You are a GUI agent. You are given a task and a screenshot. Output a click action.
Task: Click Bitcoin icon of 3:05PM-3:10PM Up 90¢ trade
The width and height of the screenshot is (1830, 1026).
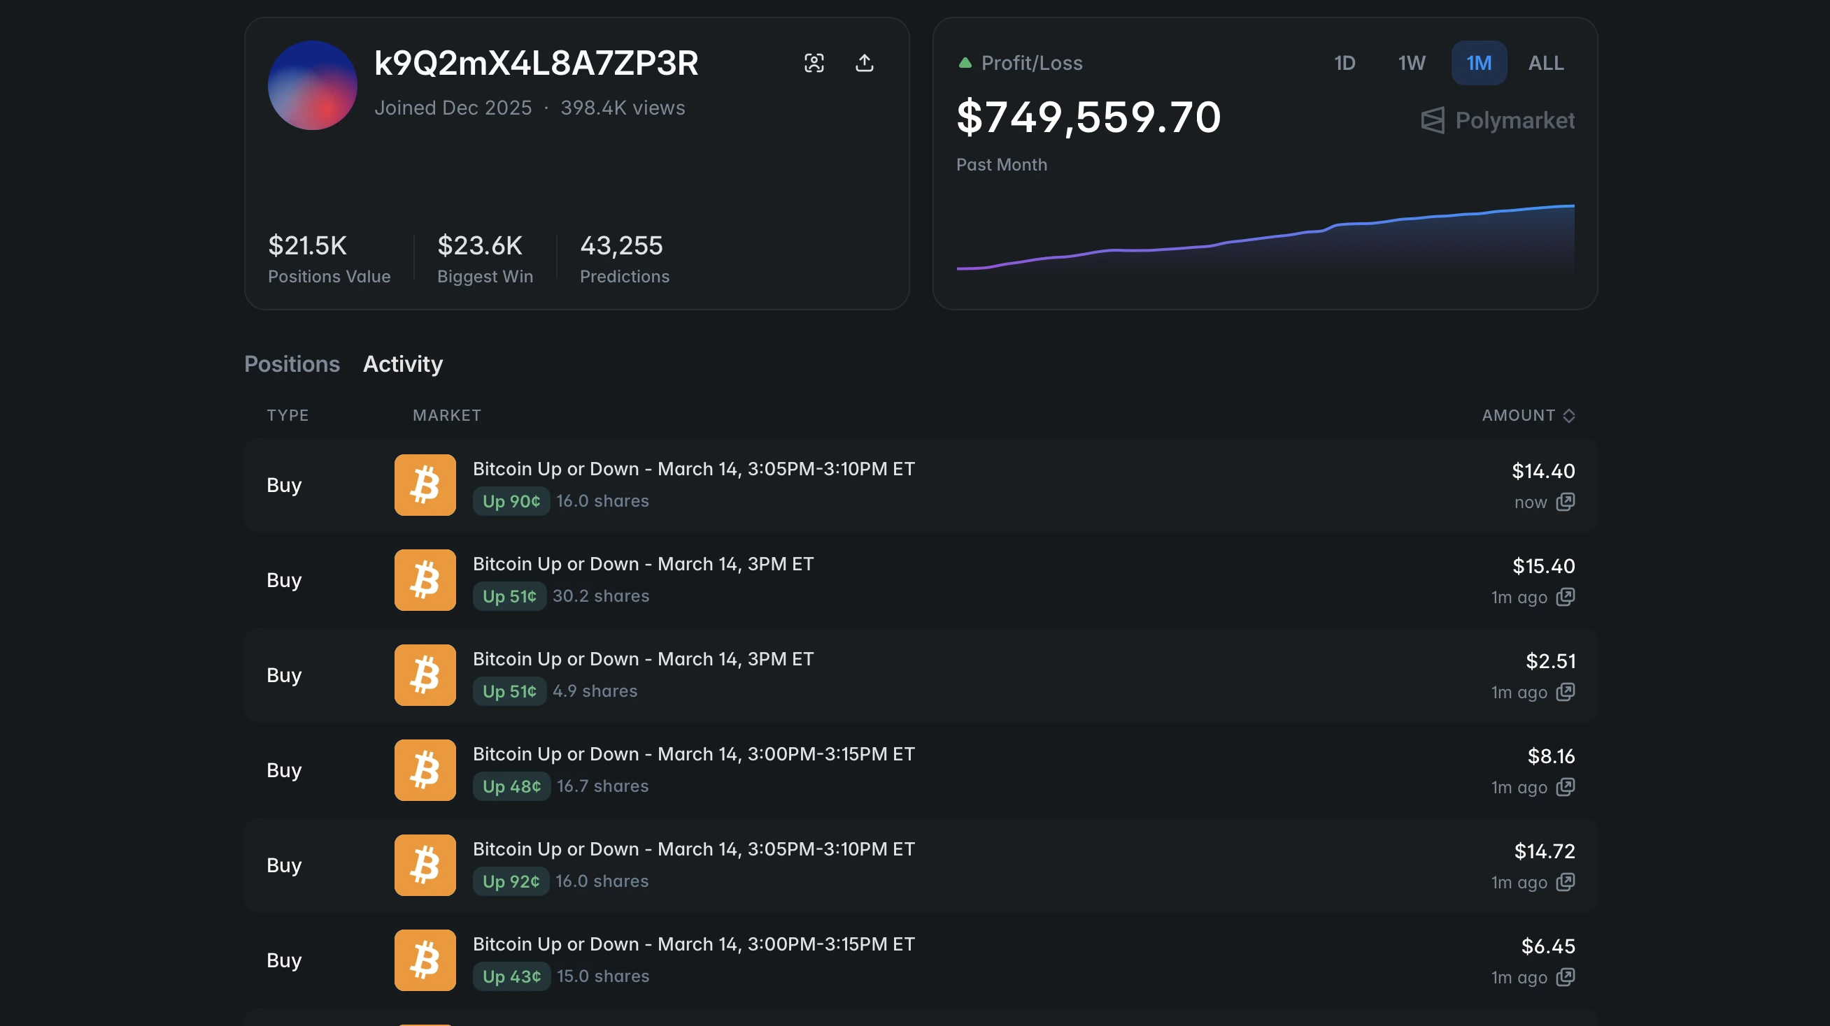click(425, 485)
